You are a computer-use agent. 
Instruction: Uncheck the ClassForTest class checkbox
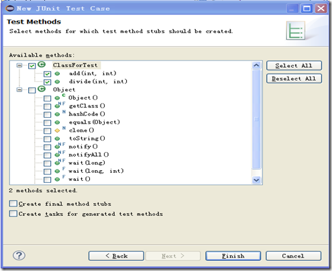32,66
